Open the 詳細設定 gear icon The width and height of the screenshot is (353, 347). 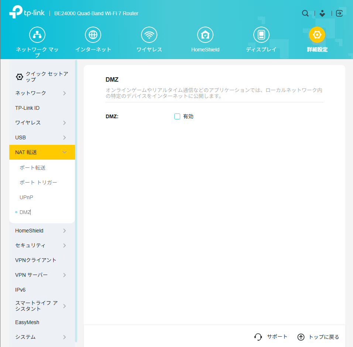coord(317,35)
